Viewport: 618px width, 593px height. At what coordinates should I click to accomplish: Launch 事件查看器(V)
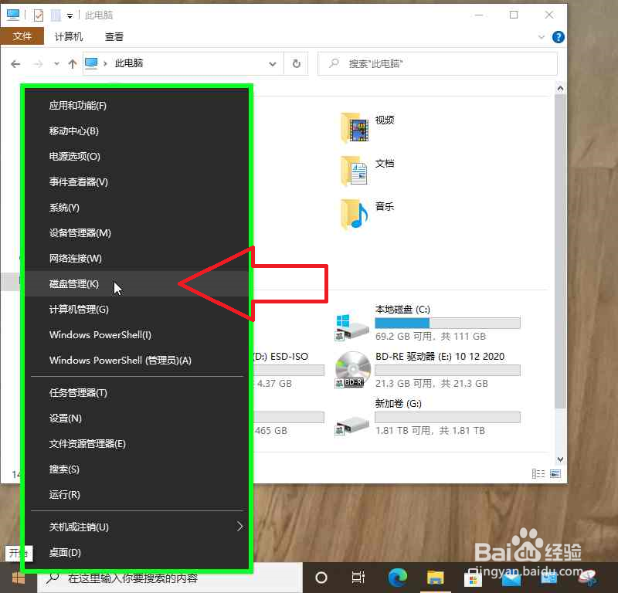(x=137, y=182)
